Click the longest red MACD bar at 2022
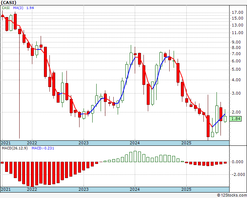247x198 pixels. pos(32,174)
